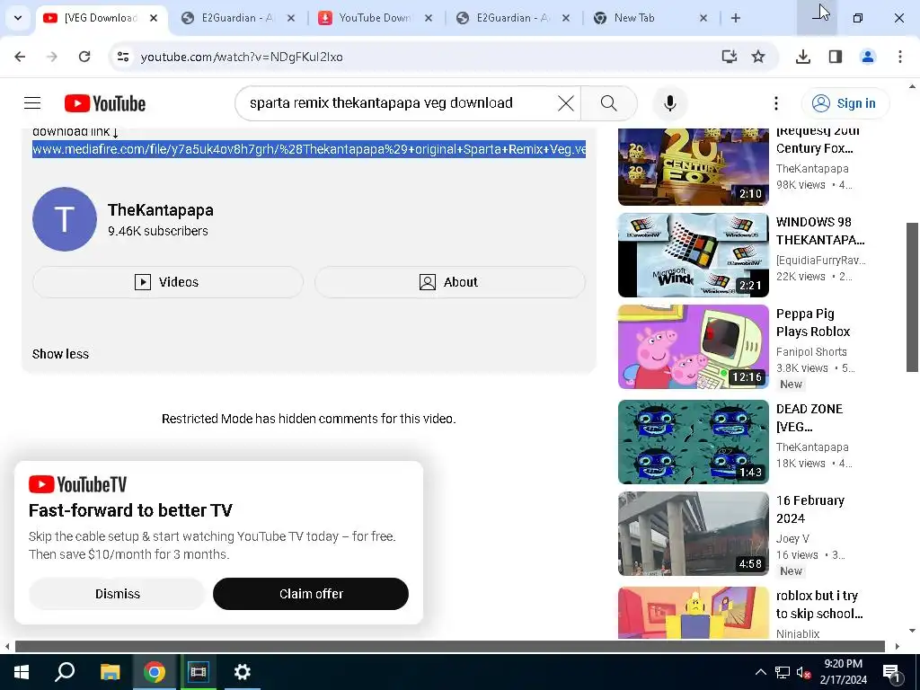Switch to YouTube Downloader tab
This screenshot has height=690, width=920.
point(376,18)
